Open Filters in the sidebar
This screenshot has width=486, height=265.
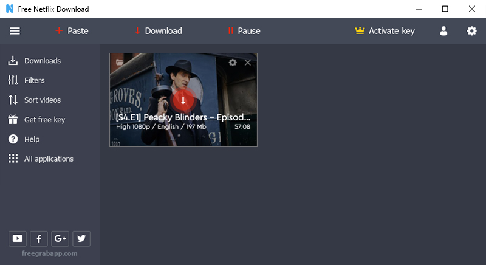34,80
